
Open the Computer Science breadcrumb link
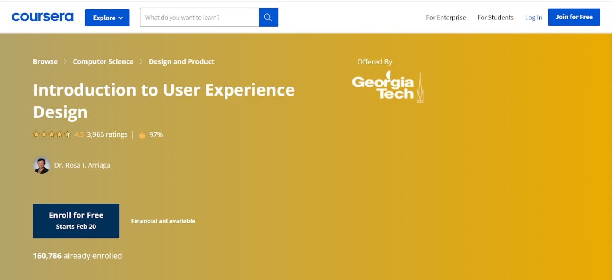click(103, 61)
